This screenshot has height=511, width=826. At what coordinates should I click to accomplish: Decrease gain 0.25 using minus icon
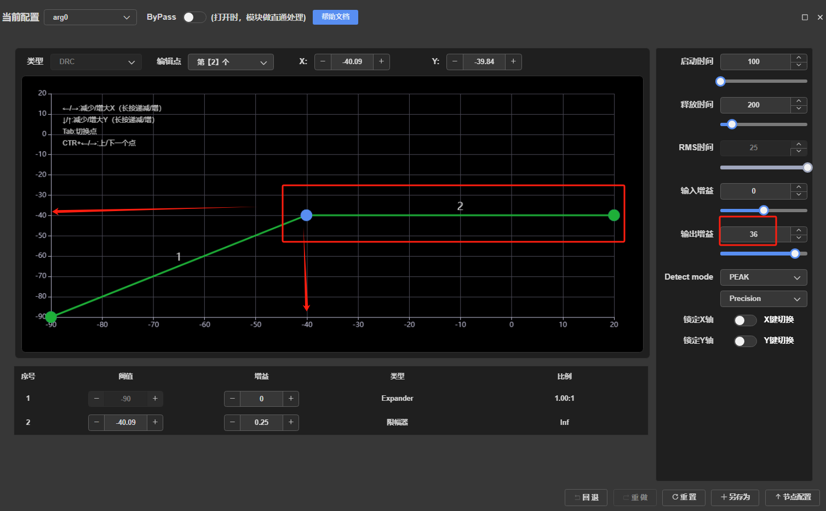tap(232, 422)
